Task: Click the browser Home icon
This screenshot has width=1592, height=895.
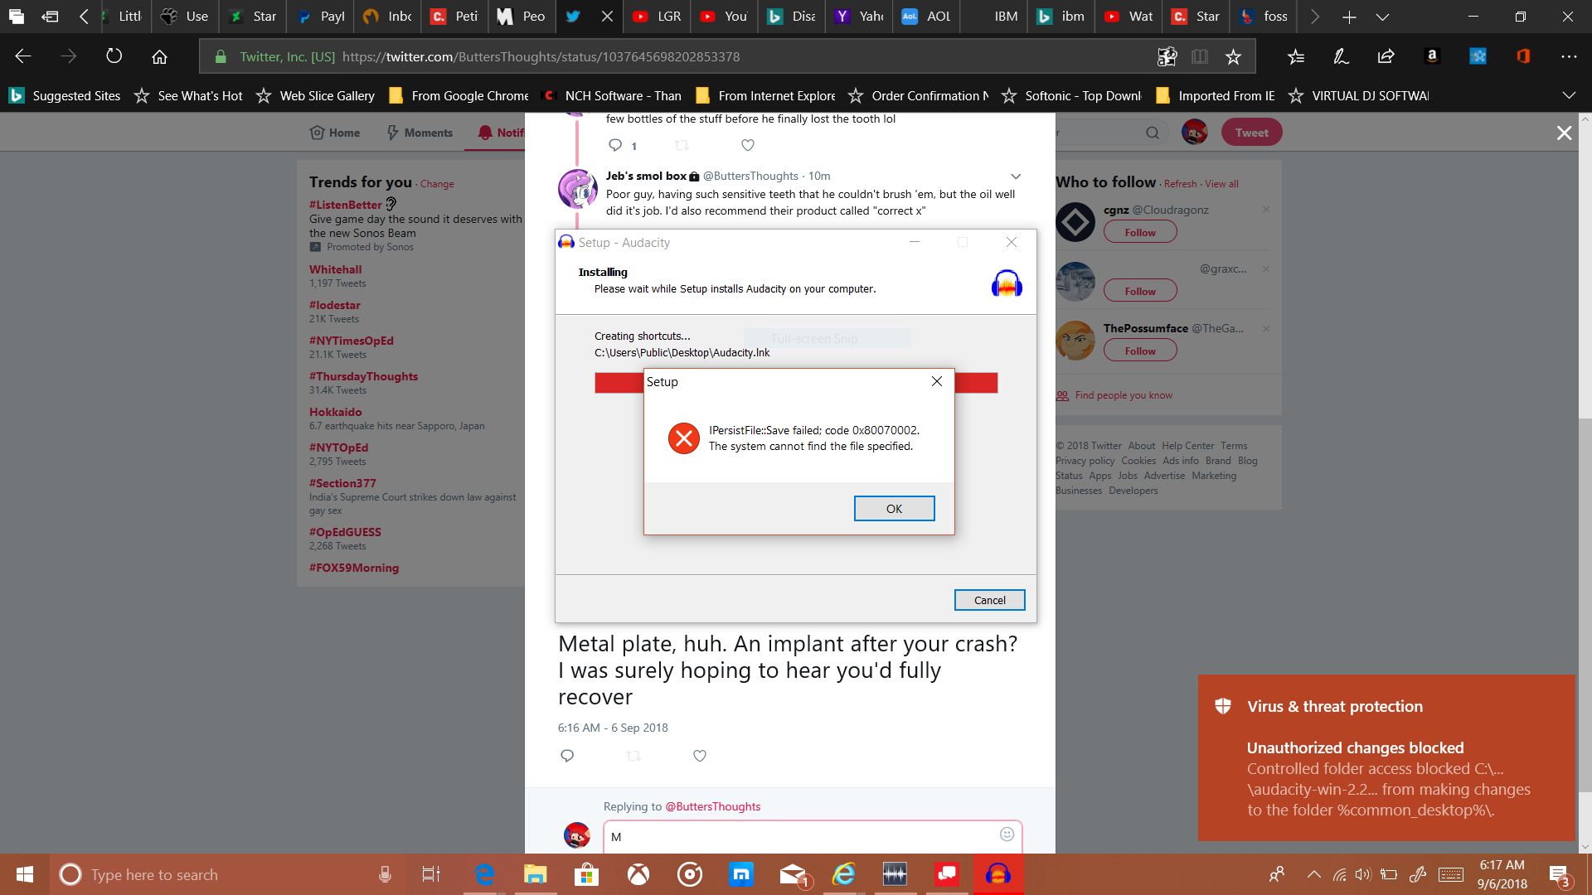Action: click(x=159, y=56)
